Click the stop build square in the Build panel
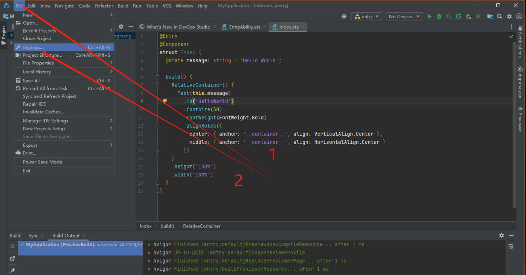 12,246
